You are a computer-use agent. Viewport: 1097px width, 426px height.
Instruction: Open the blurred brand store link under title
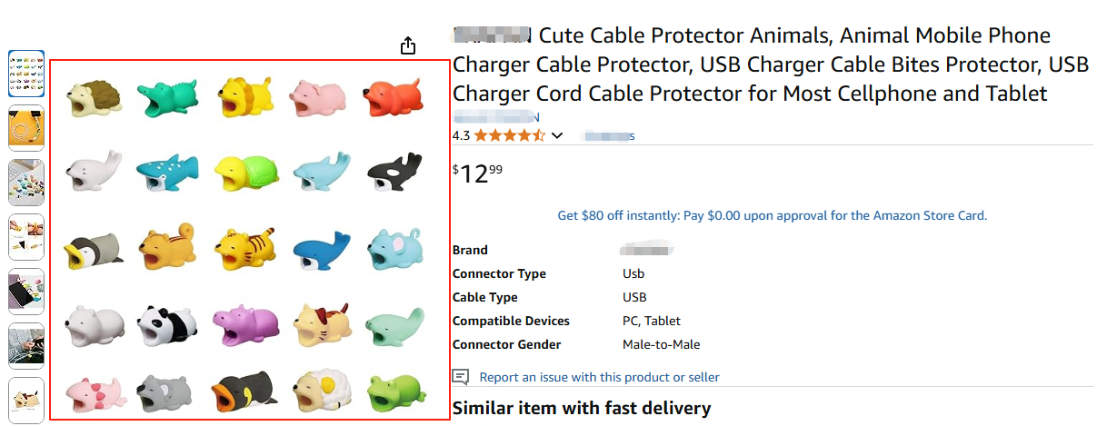[x=496, y=117]
